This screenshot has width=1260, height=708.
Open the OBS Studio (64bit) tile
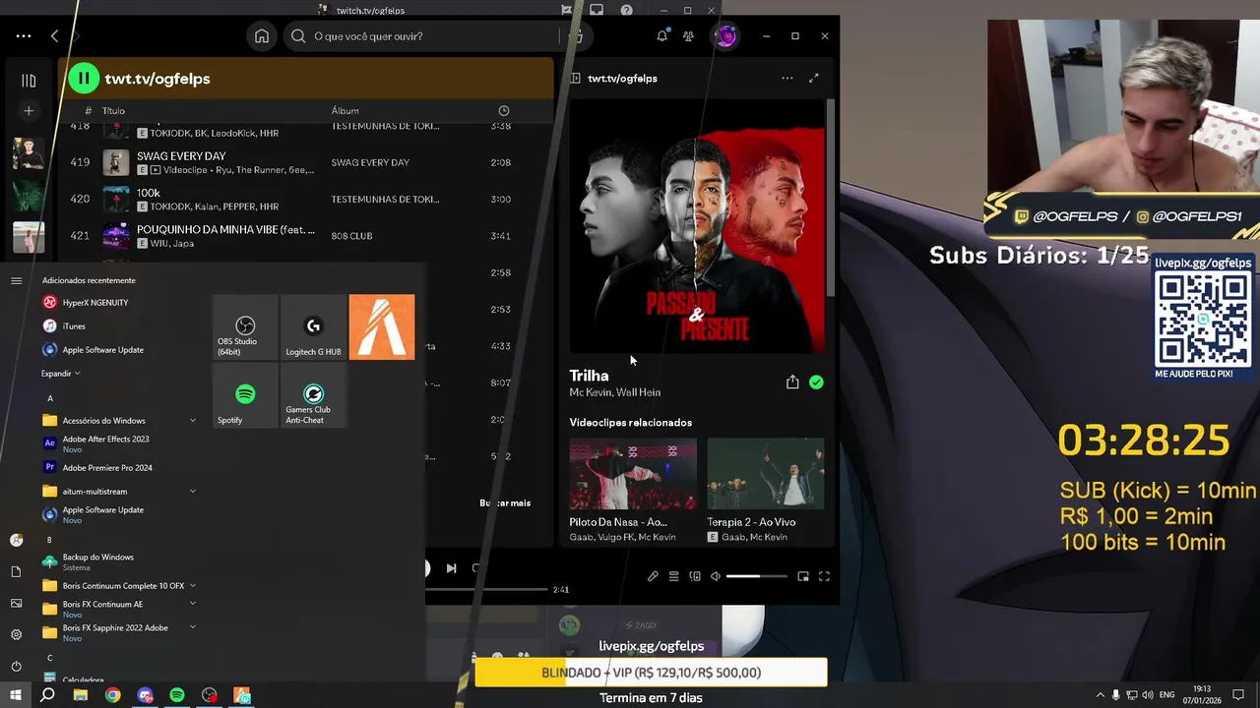pyautogui.click(x=245, y=327)
